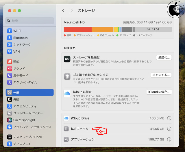Click the cloud icon next to iCloud に保存

[67, 94]
